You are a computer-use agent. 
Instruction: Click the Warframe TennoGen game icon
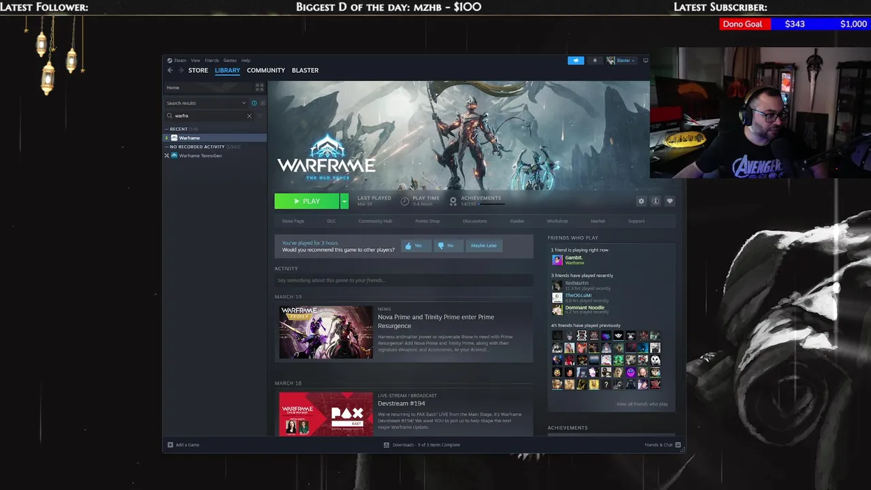pos(174,155)
